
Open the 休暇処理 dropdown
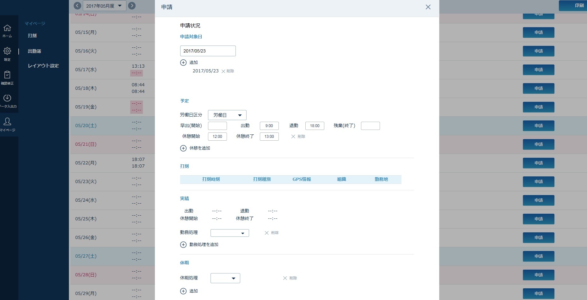225,278
